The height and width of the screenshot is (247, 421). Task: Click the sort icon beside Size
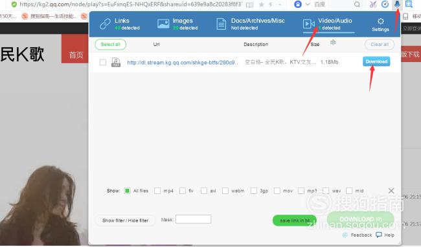click(x=333, y=42)
